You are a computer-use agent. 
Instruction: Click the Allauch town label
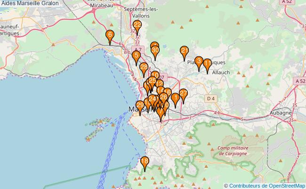pyautogui.click(x=221, y=72)
